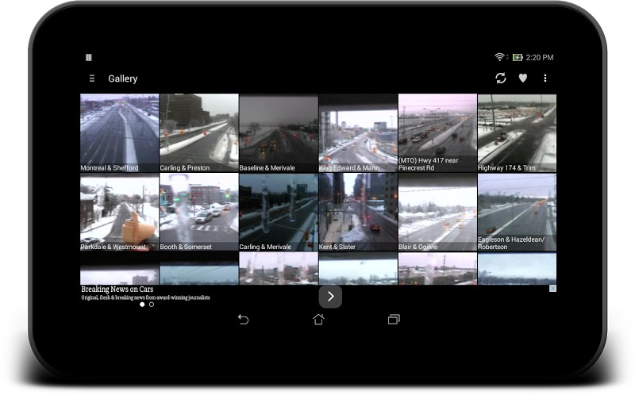The width and height of the screenshot is (635, 395).
Task: Close the ad with the AdChoices icon
Action: point(552,288)
